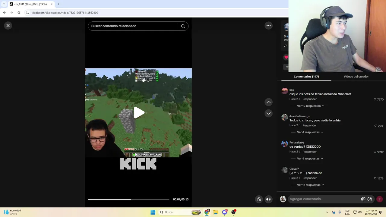The image size is (386, 217).
Task: Click the taskbar Buscar search box
Action: [180, 212]
